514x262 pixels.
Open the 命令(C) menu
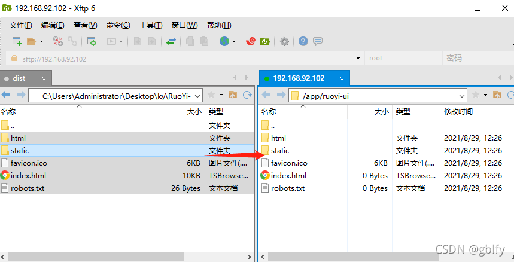tap(118, 25)
